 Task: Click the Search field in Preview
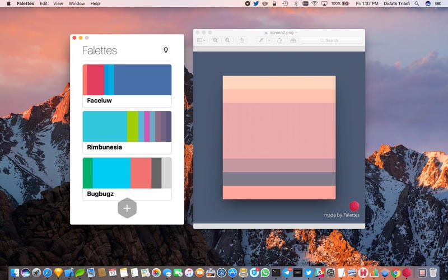click(x=332, y=40)
